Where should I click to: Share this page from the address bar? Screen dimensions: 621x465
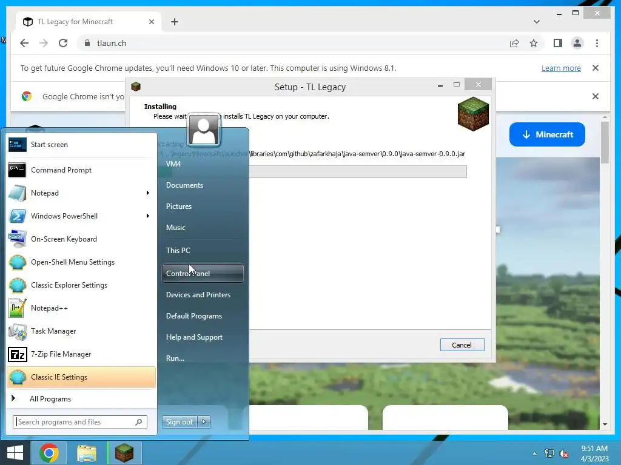click(x=514, y=43)
